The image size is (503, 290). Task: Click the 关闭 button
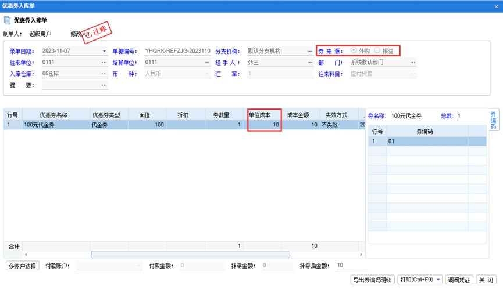tap(486, 280)
